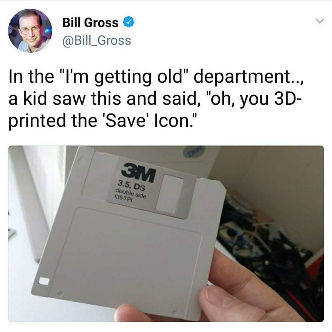Select the "a kid saw this" line

(x=154, y=99)
